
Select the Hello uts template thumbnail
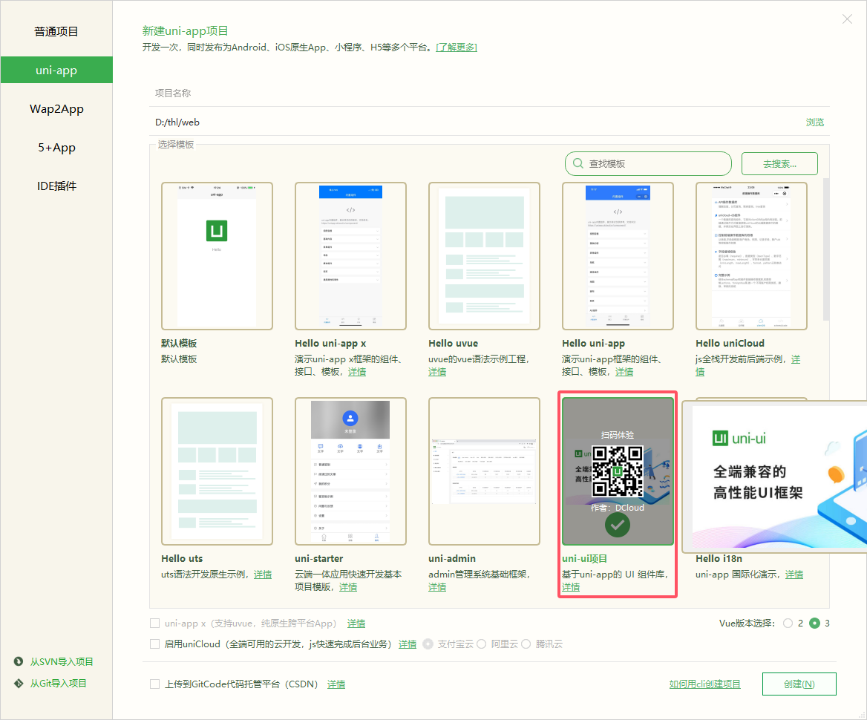click(x=217, y=471)
